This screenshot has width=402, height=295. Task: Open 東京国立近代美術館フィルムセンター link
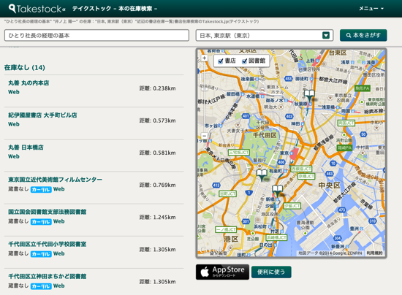[x=56, y=180]
